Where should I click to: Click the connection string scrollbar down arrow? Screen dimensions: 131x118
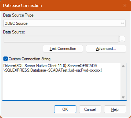(x=123, y=97)
